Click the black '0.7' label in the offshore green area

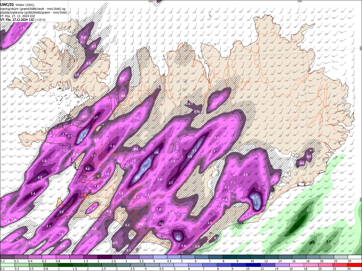point(329,241)
